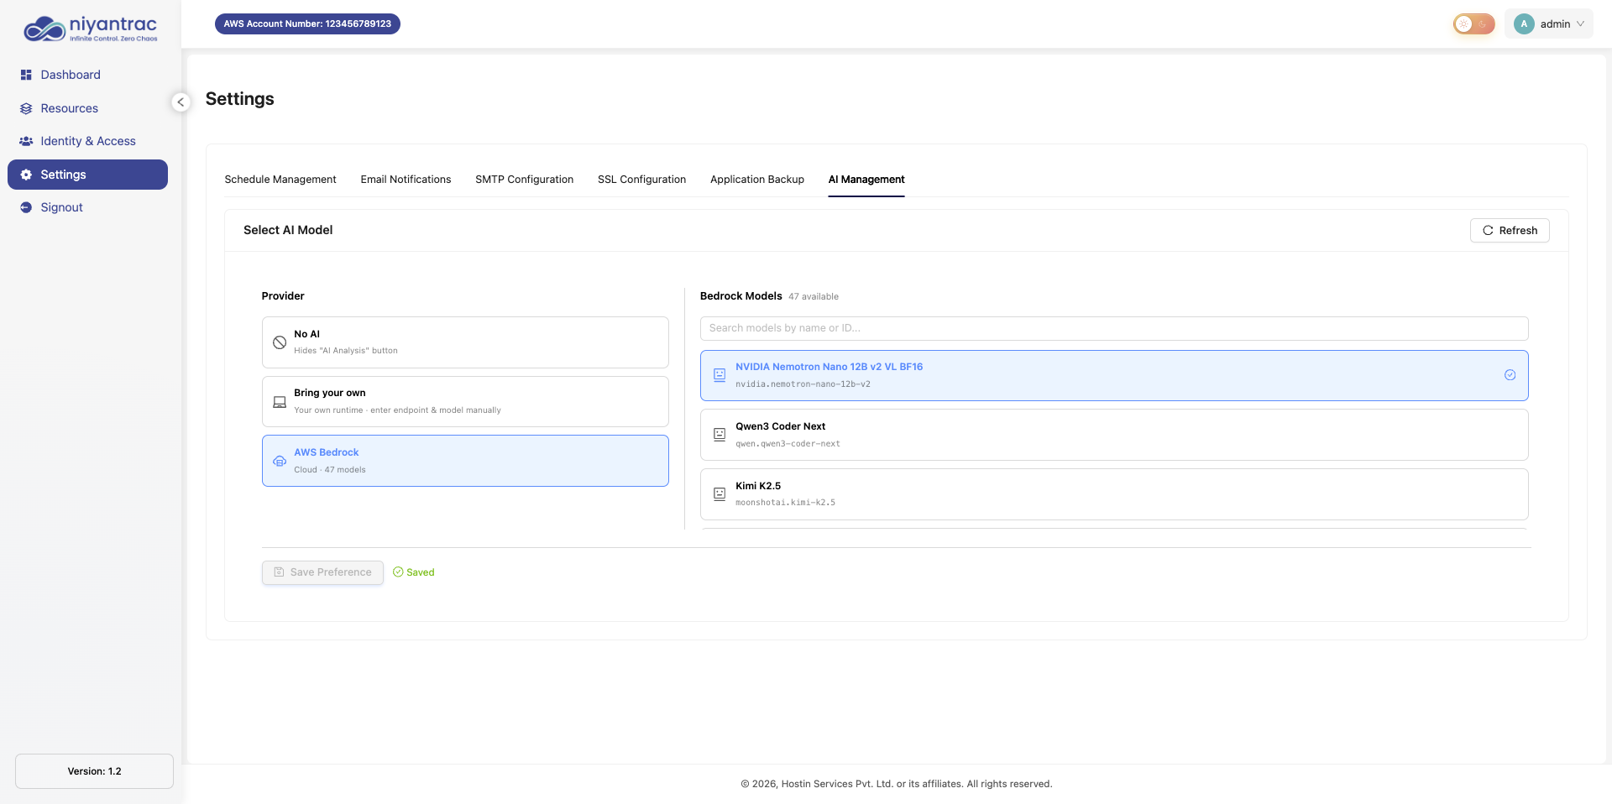Screen dimensions: 1612x804
Task: Collapse the sidebar with the chevron button
Action: (x=181, y=102)
